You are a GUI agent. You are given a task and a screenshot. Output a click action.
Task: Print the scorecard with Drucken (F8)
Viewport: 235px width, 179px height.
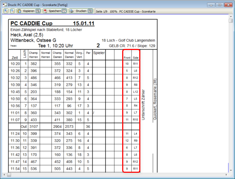[x=81, y=11]
